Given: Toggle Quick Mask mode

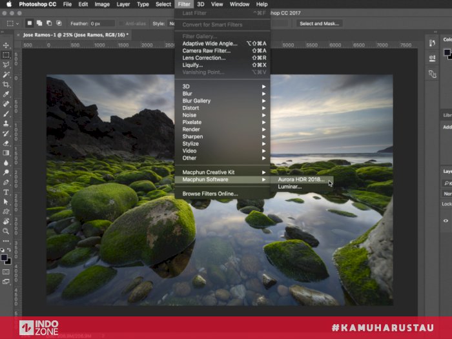Looking at the screenshot, I should coord(6,272).
